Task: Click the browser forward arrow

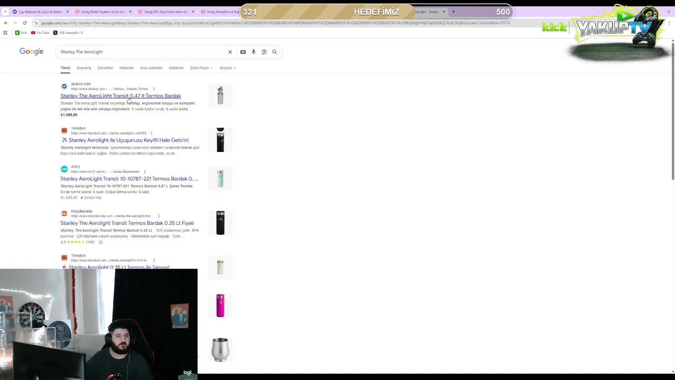Action: click(x=15, y=23)
